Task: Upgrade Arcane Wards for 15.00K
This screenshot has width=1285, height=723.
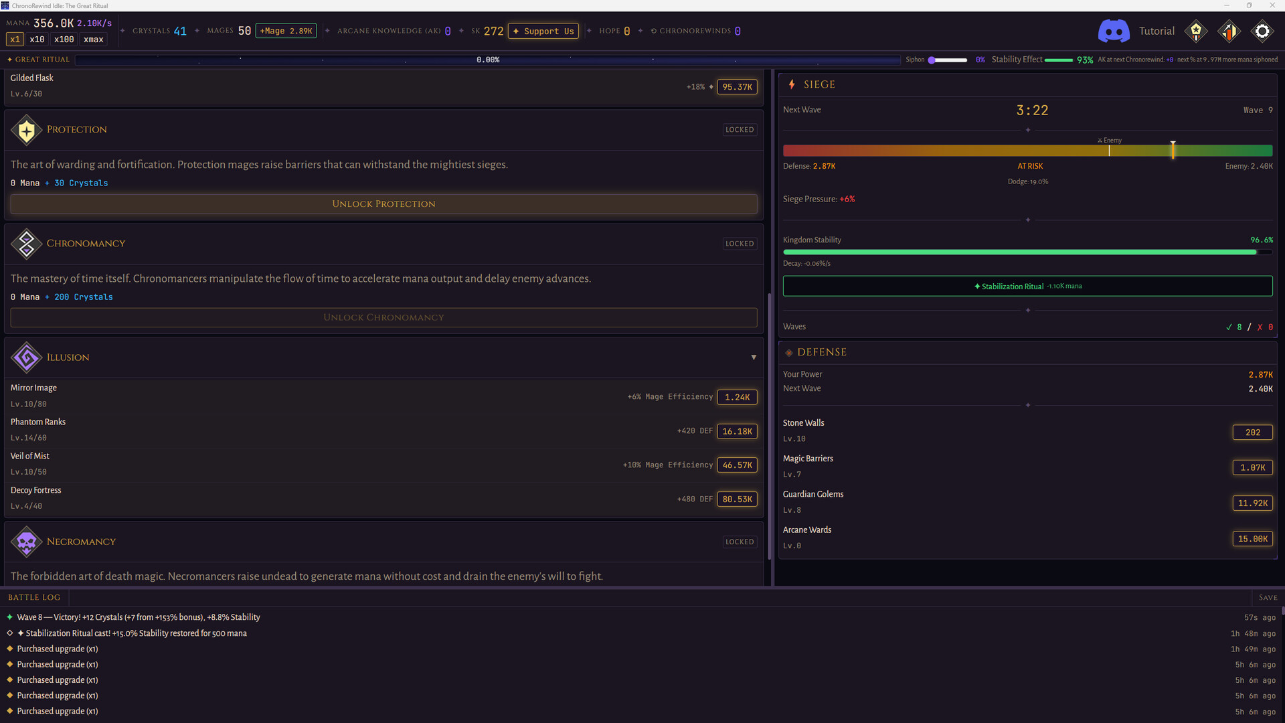Action: tap(1252, 539)
